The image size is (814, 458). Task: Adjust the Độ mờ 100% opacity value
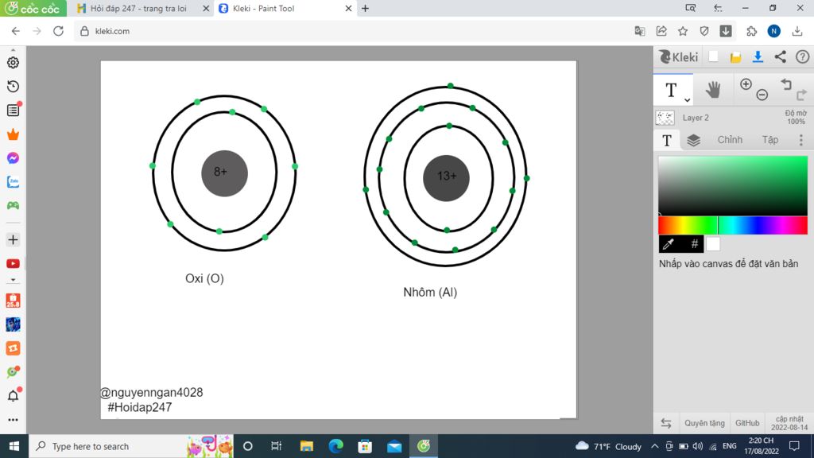[795, 118]
